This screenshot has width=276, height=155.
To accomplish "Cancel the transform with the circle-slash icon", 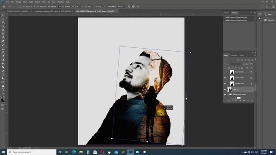I will (133, 6).
